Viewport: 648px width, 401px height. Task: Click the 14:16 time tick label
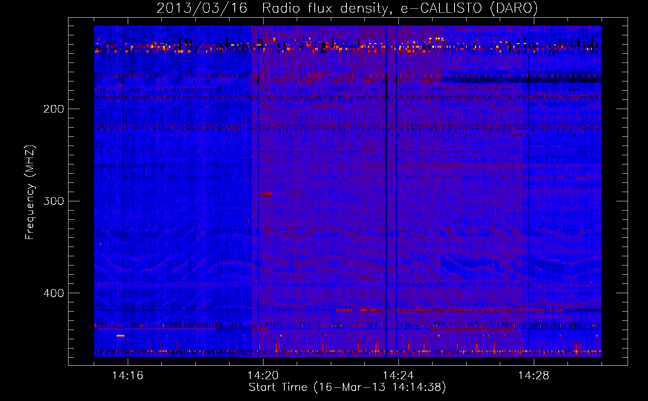pyautogui.click(x=128, y=375)
